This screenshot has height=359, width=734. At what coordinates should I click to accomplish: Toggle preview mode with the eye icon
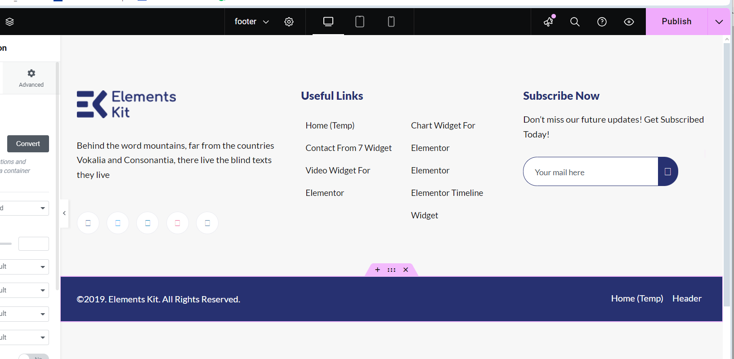[629, 22]
